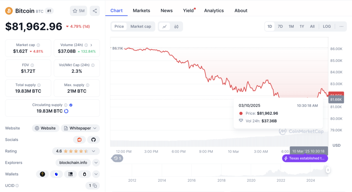Show info tooltip for Volume (24h)
The height and width of the screenshot is (192, 352).
pyautogui.click(x=86, y=45)
